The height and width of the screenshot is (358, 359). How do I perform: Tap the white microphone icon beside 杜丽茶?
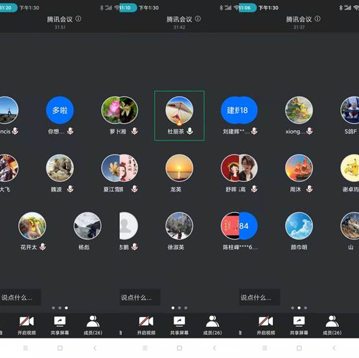click(x=190, y=131)
